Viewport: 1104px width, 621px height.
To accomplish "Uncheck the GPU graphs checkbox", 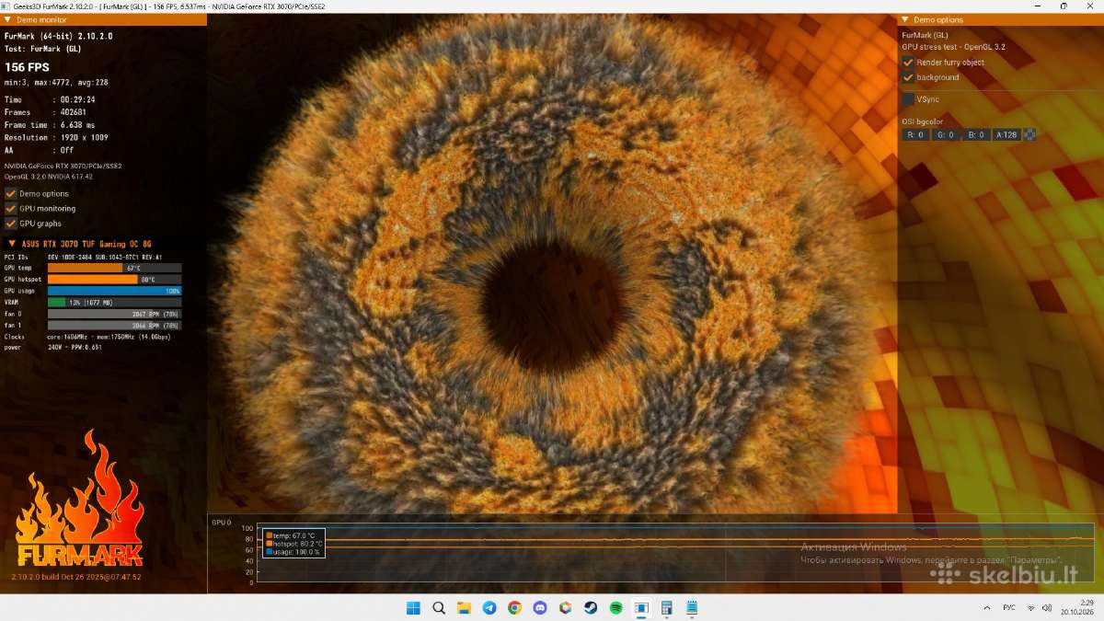I will coord(11,223).
